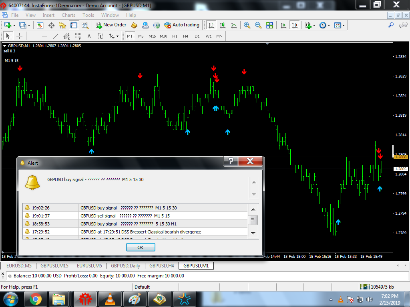Open the templates dropdown arrow
The width and height of the screenshot is (410, 307).
tap(344, 25)
